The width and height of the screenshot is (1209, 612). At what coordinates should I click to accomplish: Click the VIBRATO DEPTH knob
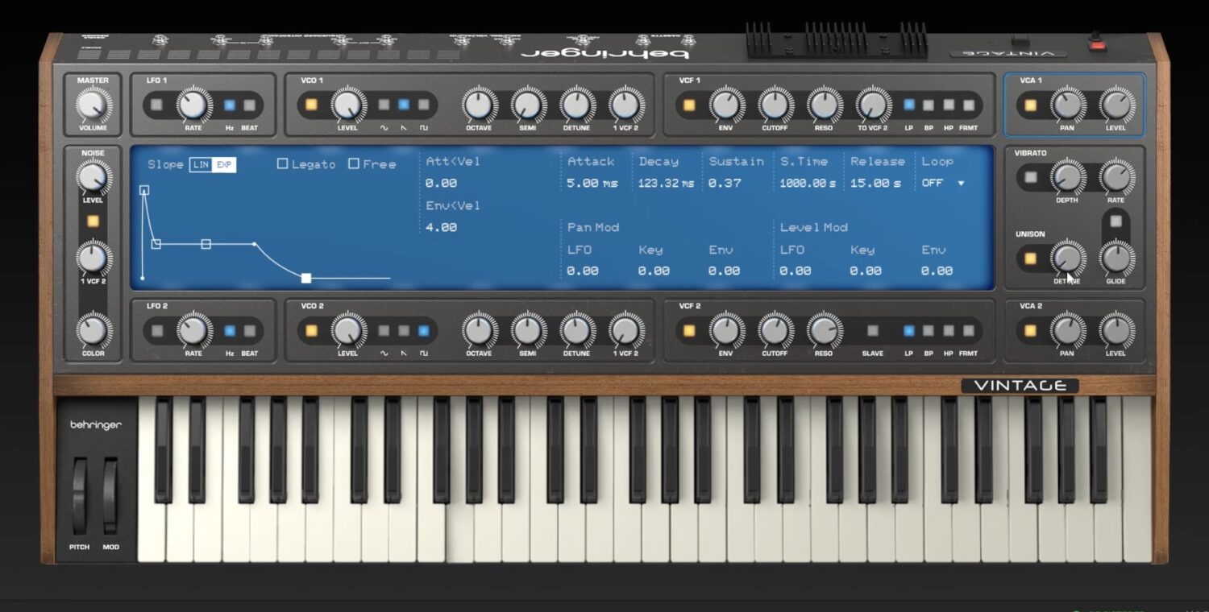(x=1067, y=177)
